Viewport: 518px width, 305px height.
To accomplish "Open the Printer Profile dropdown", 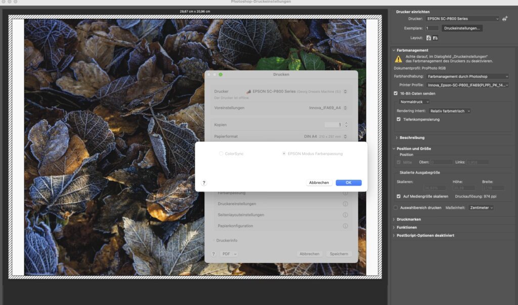I will (x=467, y=85).
